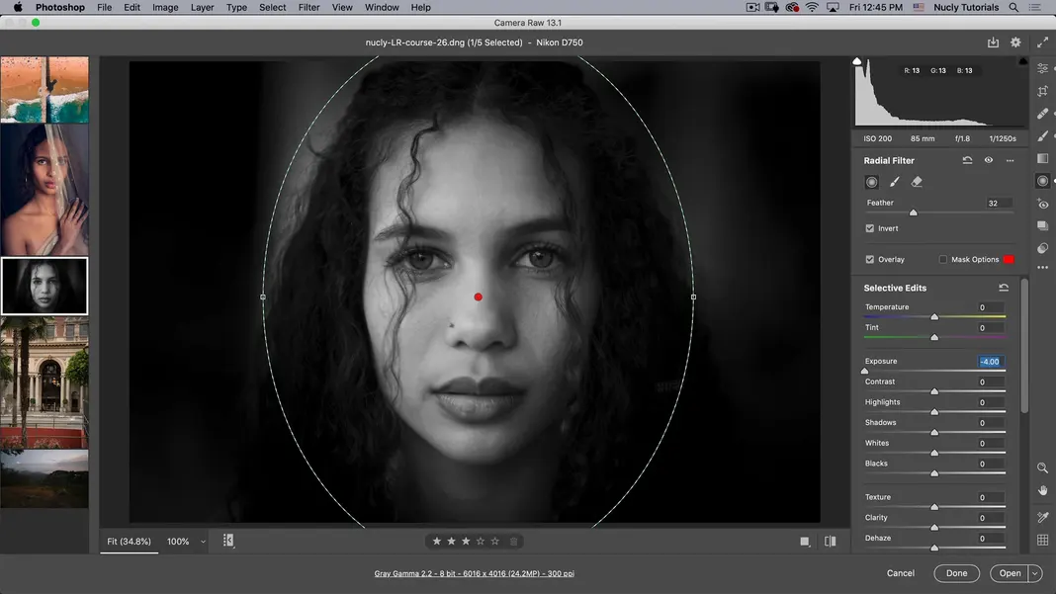Toggle Radial Filter visibility eye icon
1056x594 pixels.
point(988,160)
